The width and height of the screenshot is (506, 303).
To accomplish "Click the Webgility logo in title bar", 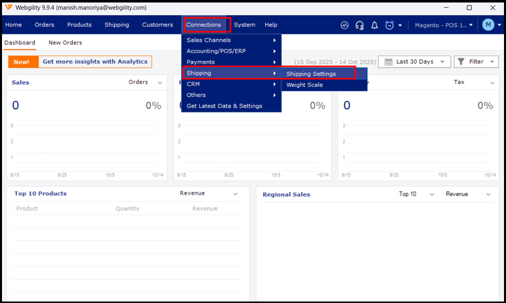I will pos(8,7).
